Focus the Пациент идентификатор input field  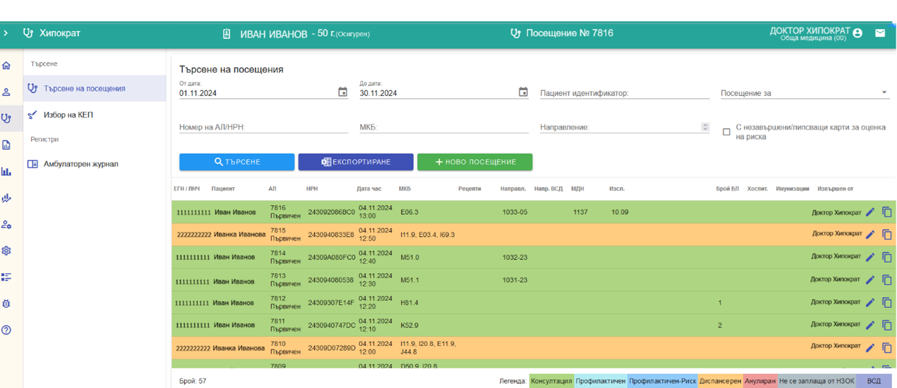click(x=625, y=93)
